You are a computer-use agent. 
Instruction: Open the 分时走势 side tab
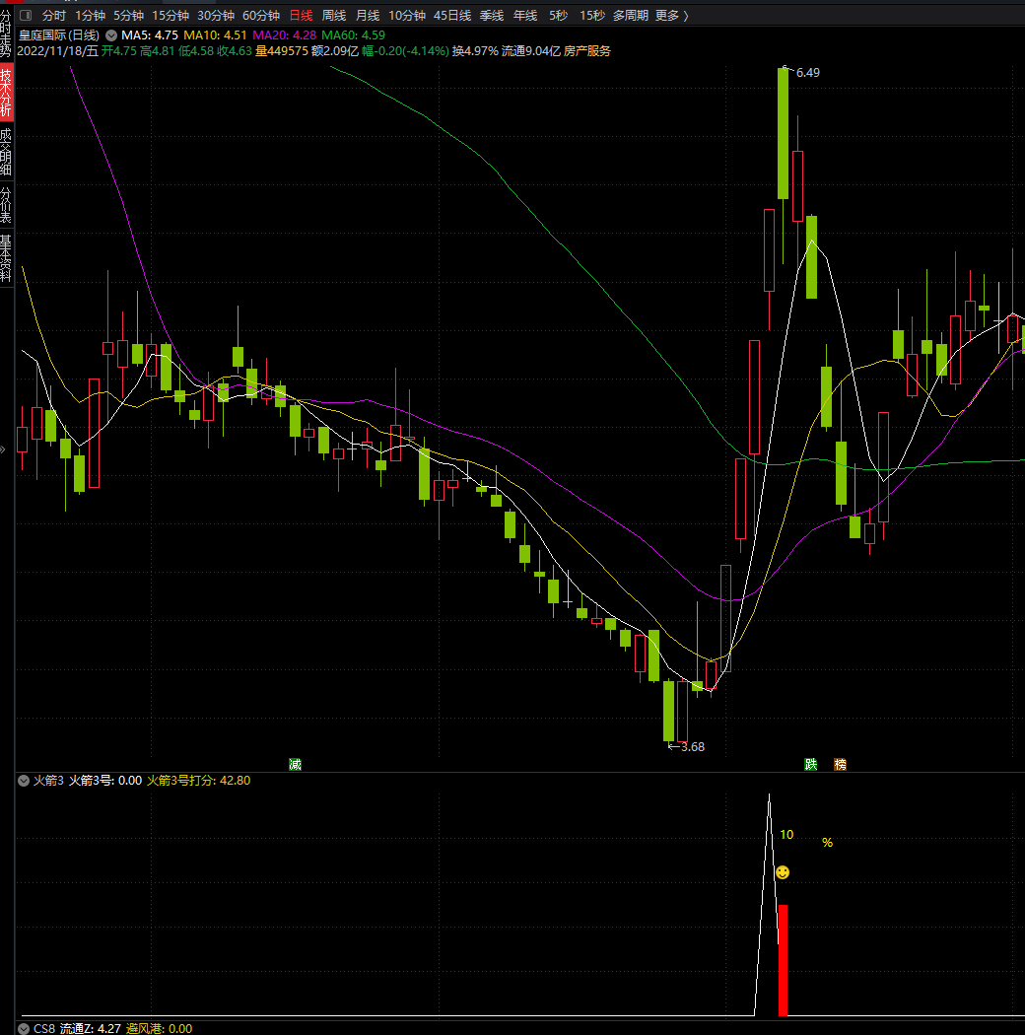(6, 33)
